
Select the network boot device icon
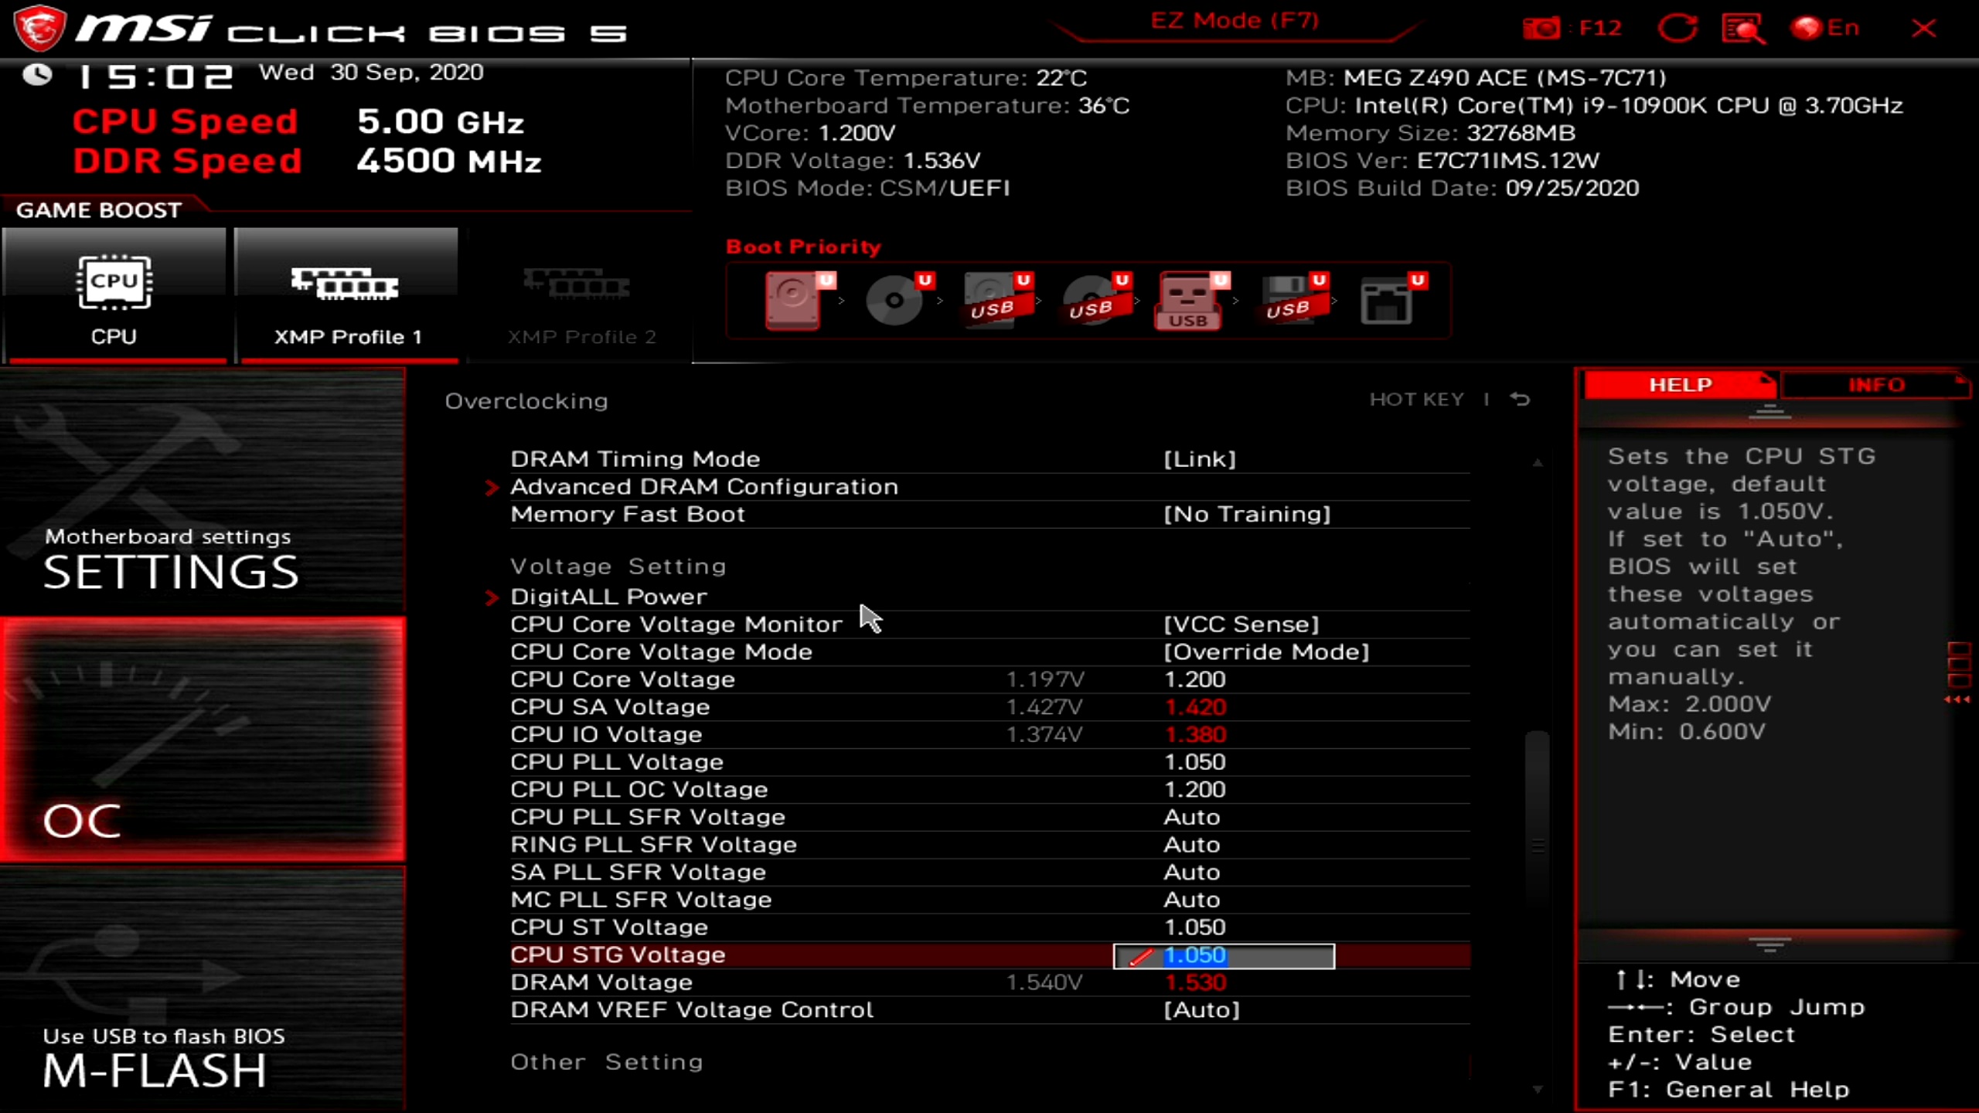[x=1388, y=300]
